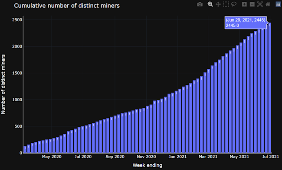Screen dimensions: 282x170
Task: Click the 'May 2020' x-axis tick label
Action: 52,157
